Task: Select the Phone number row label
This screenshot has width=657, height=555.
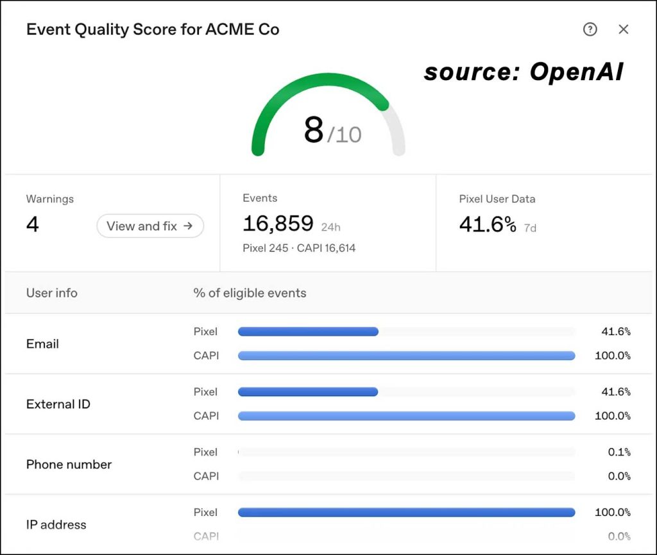Action: point(69,465)
